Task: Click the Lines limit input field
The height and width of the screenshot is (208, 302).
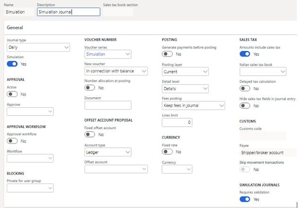Action: click(177, 122)
